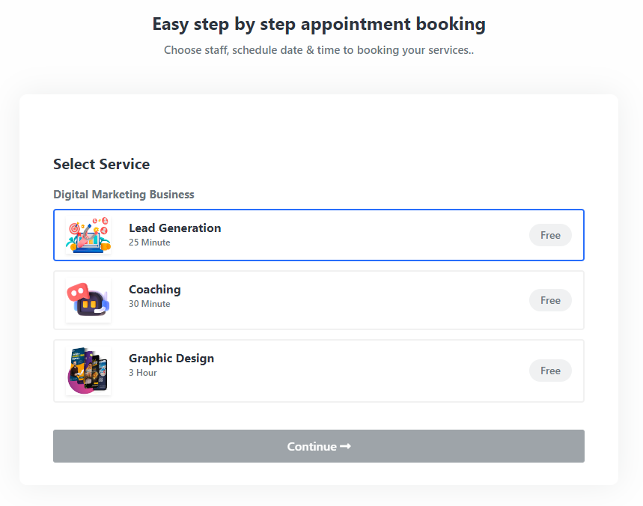Click the "3 Hour" duration label
The height and width of the screenshot is (506, 643).
coord(142,373)
